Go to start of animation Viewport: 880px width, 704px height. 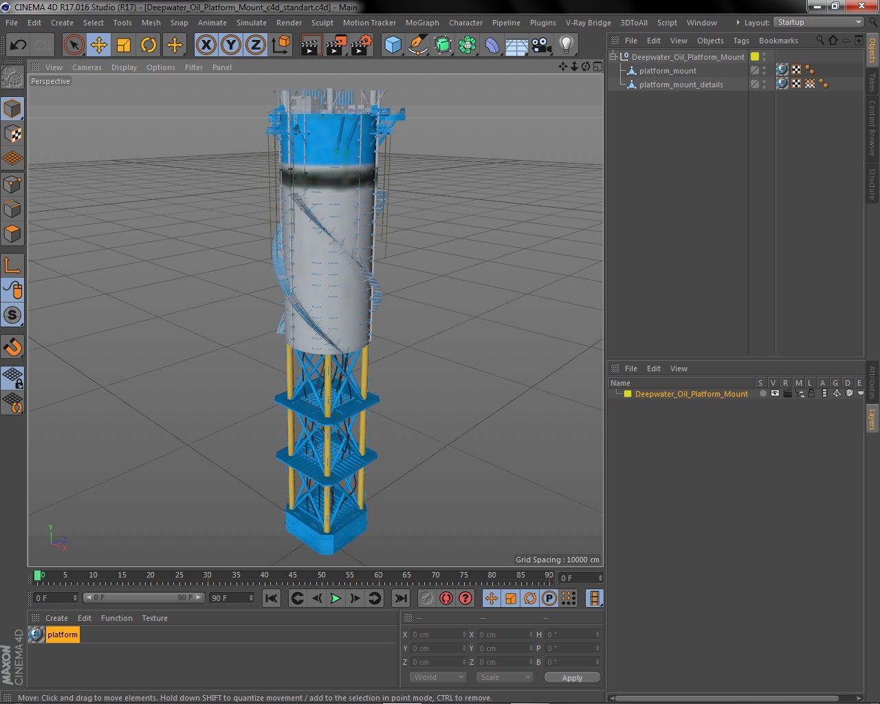[x=272, y=598]
